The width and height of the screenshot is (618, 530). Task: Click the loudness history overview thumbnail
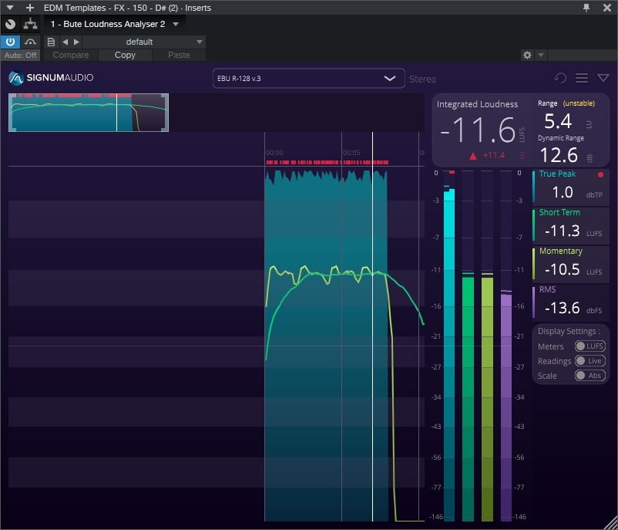(89, 113)
